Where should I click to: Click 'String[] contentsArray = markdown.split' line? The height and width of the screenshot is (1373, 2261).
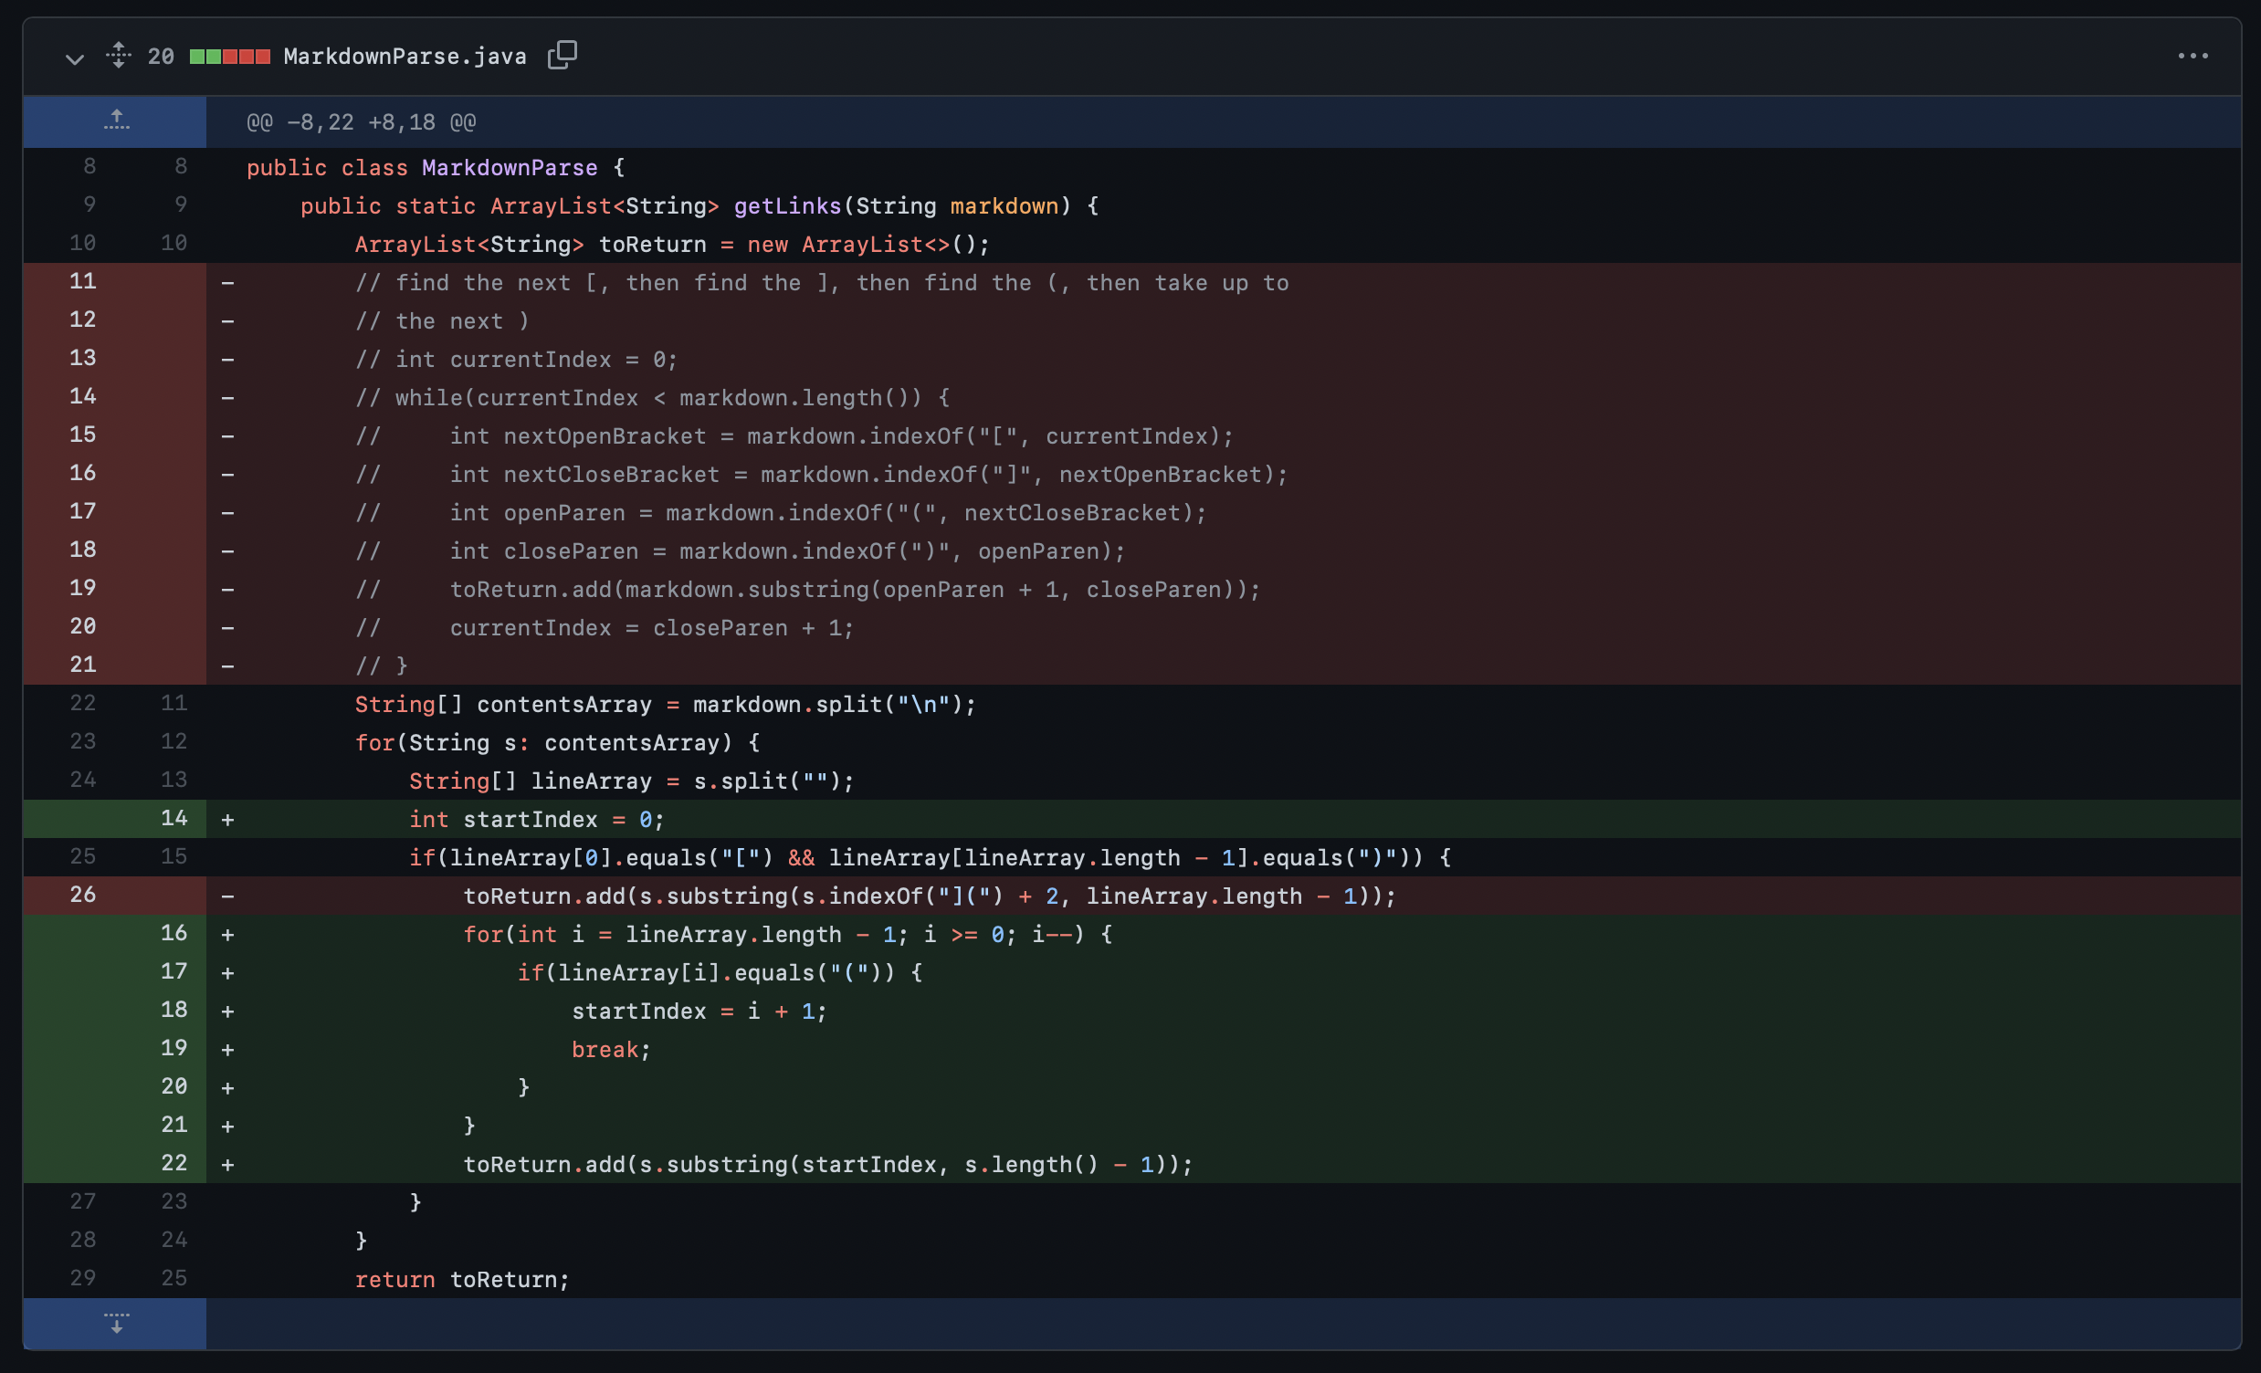click(x=666, y=706)
